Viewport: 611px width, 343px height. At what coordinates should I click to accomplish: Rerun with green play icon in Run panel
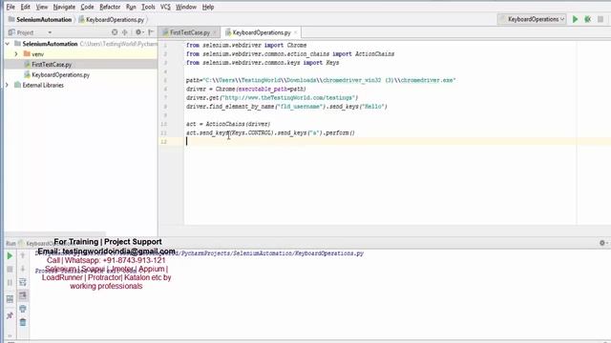(10, 256)
